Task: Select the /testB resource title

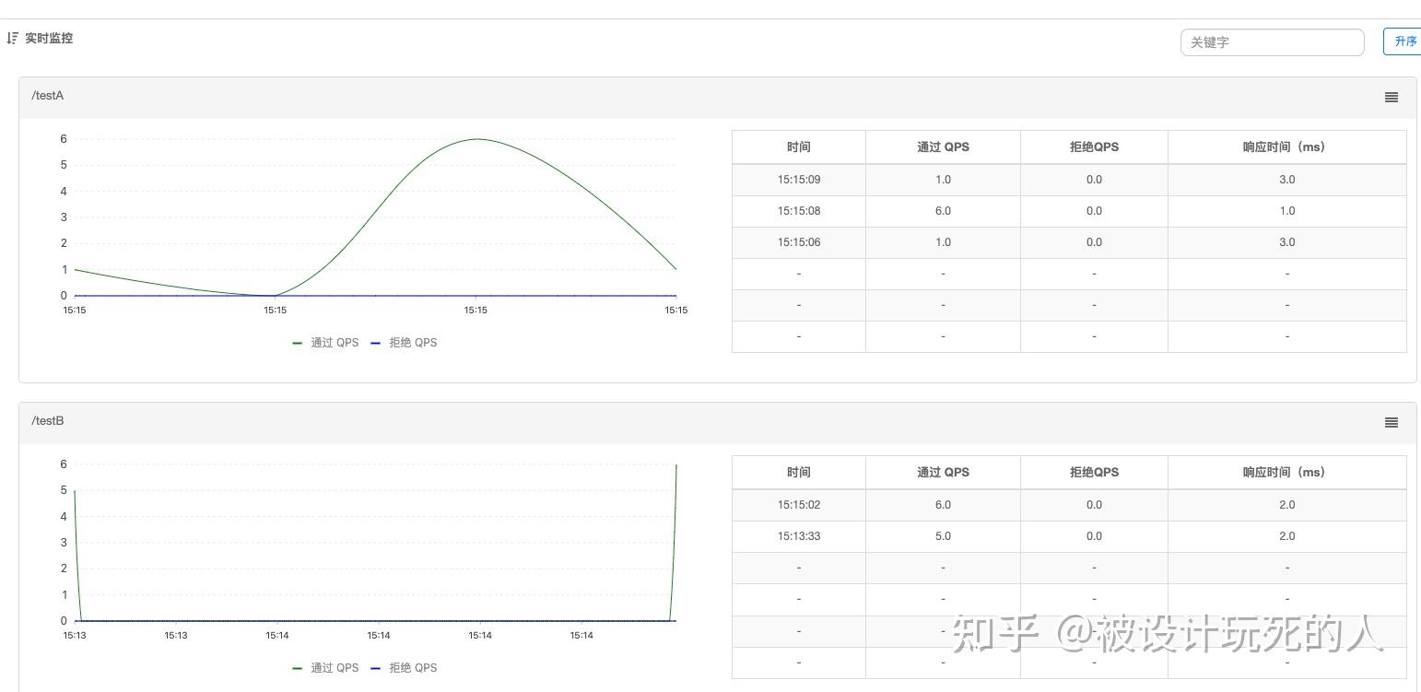Action: [x=47, y=420]
